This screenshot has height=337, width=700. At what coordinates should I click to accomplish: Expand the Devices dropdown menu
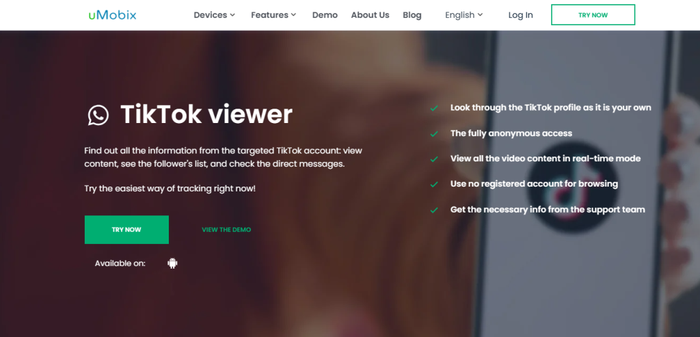214,15
